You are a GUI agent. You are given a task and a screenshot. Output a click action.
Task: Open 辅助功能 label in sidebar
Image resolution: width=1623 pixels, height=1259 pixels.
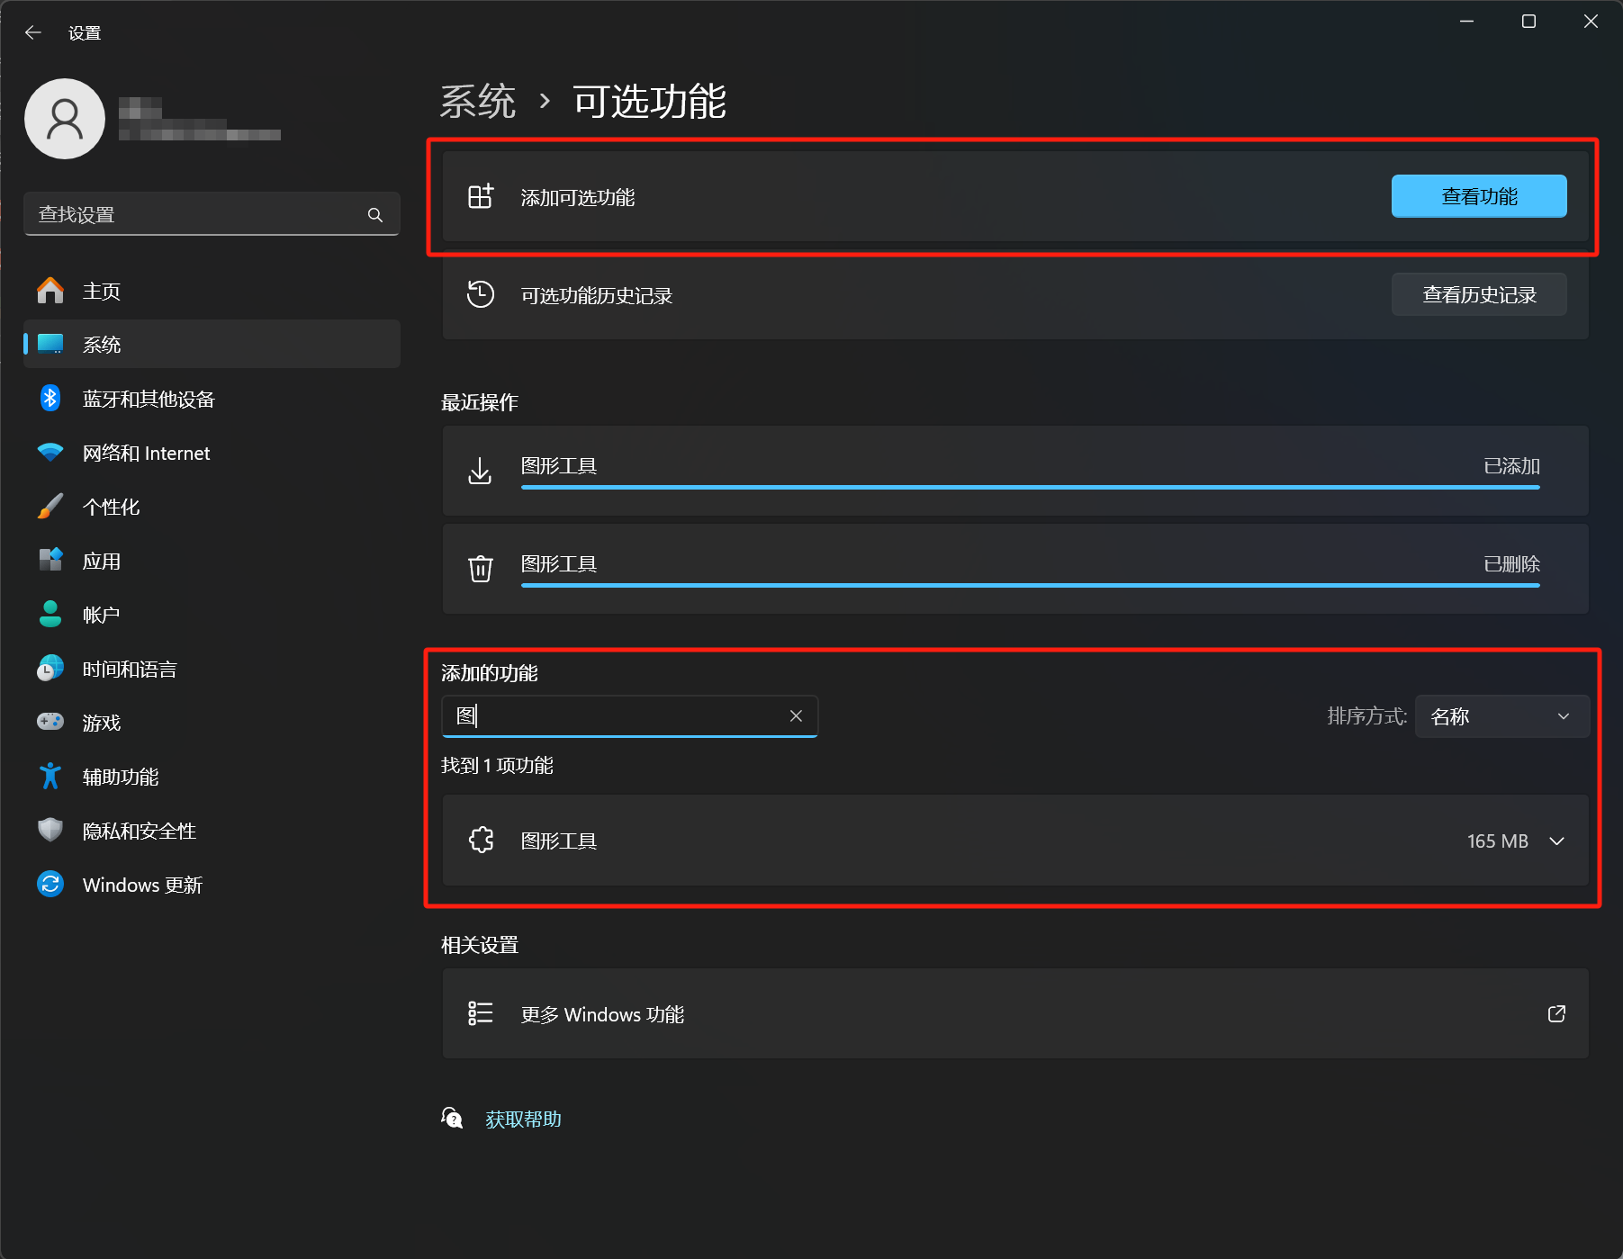121,777
